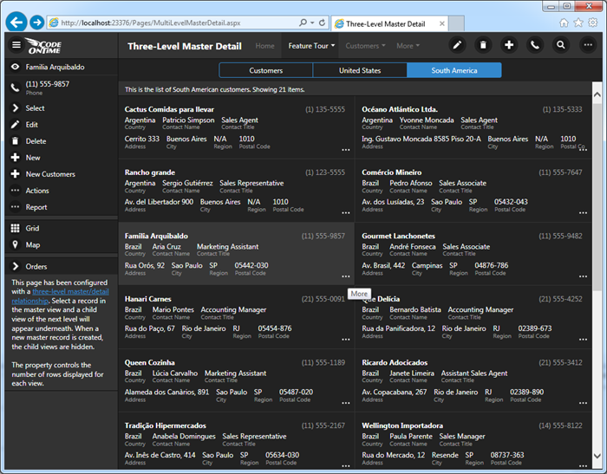Screen dimensions: 607x474
Task: Switch to Map view in sidebar
Action: pyautogui.click(x=34, y=245)
